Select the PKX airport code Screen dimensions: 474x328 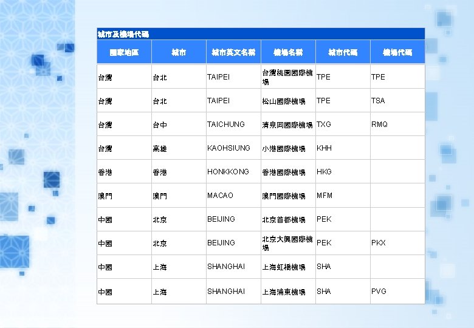(x=378, y=243)
